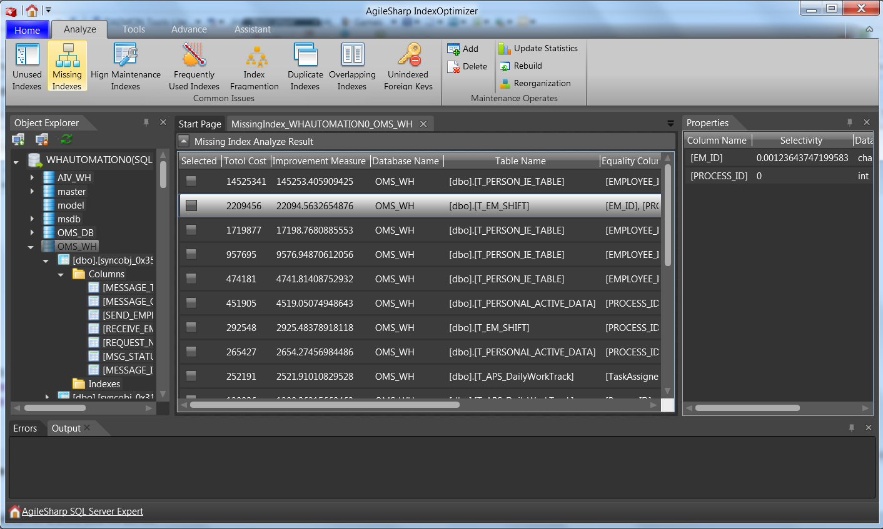Close the bottom Output panel
Screen dimensions: 883x529
pos(869,428)
